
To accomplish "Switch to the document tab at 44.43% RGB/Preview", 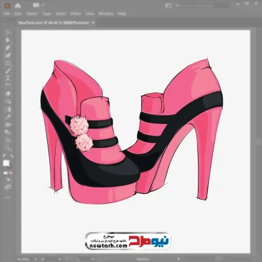I will coord(53,22).
